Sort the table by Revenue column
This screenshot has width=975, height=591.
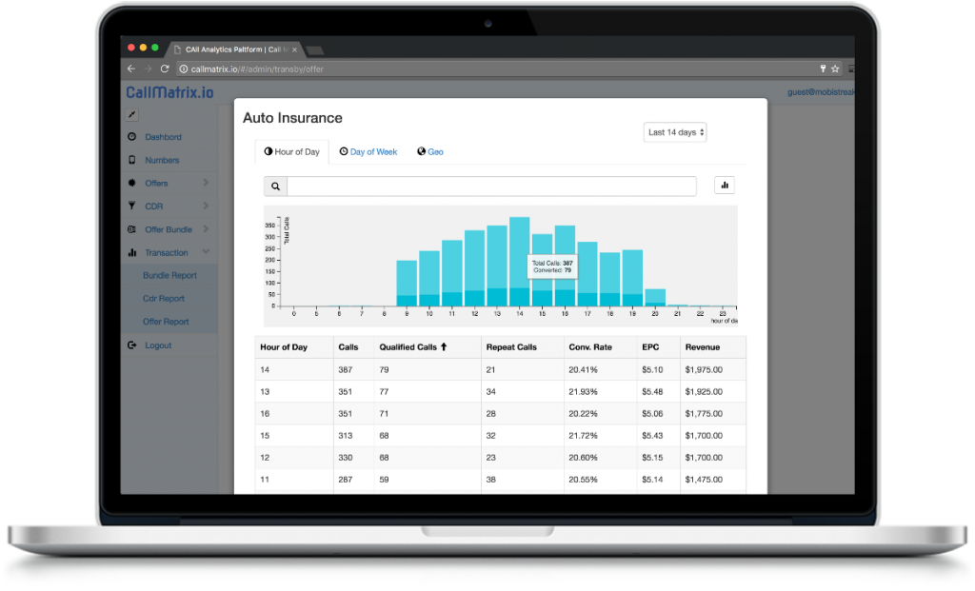pyautogui.click(x=703, y=346)
